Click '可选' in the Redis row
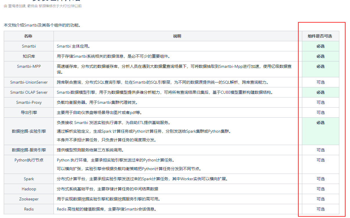This screenshot has height=218, width=350. pyautogui.click(x=320, y=209)
